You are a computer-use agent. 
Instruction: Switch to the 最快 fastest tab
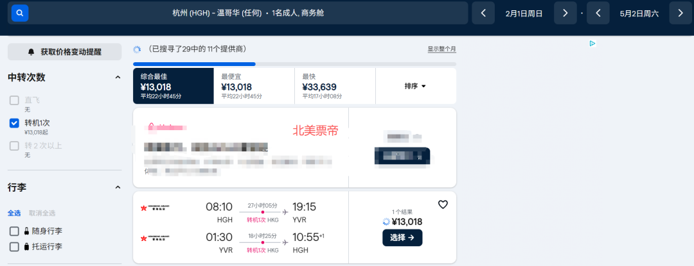[334, 86]
